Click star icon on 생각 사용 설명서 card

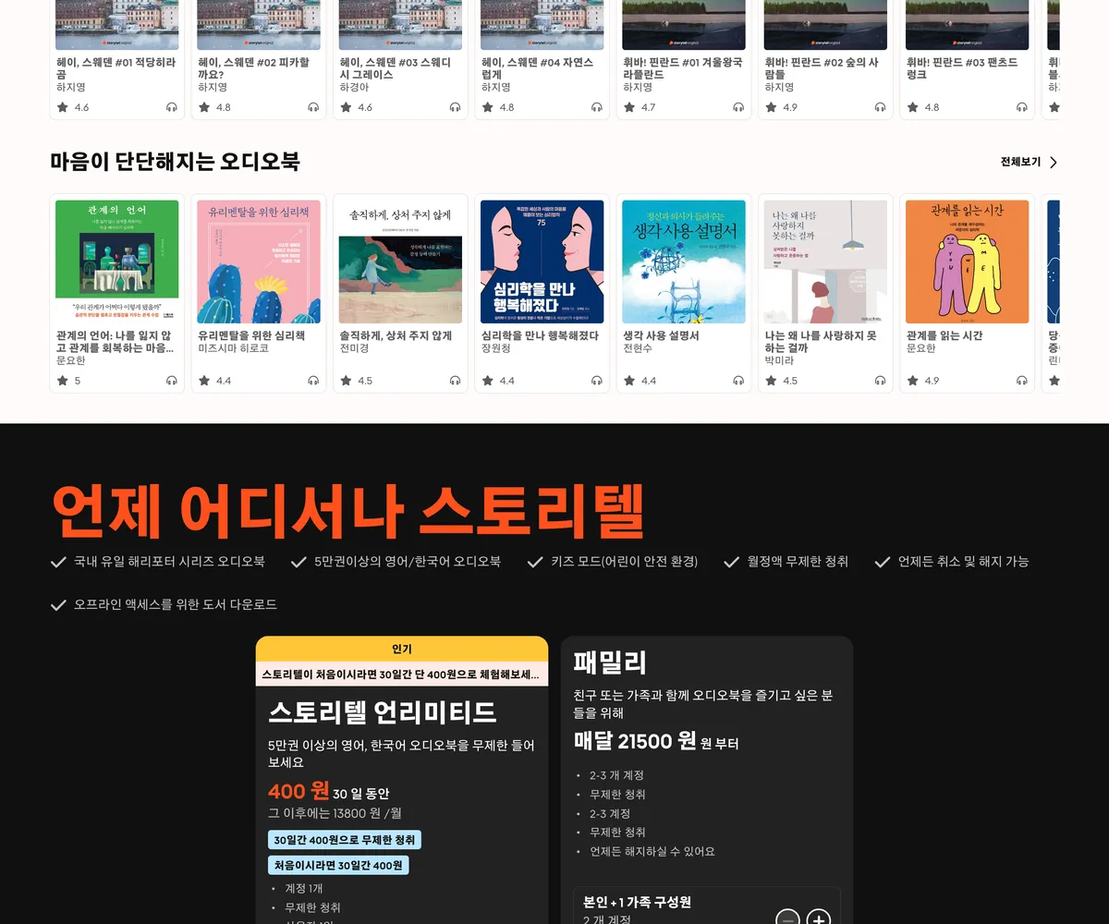click(629, 381)
